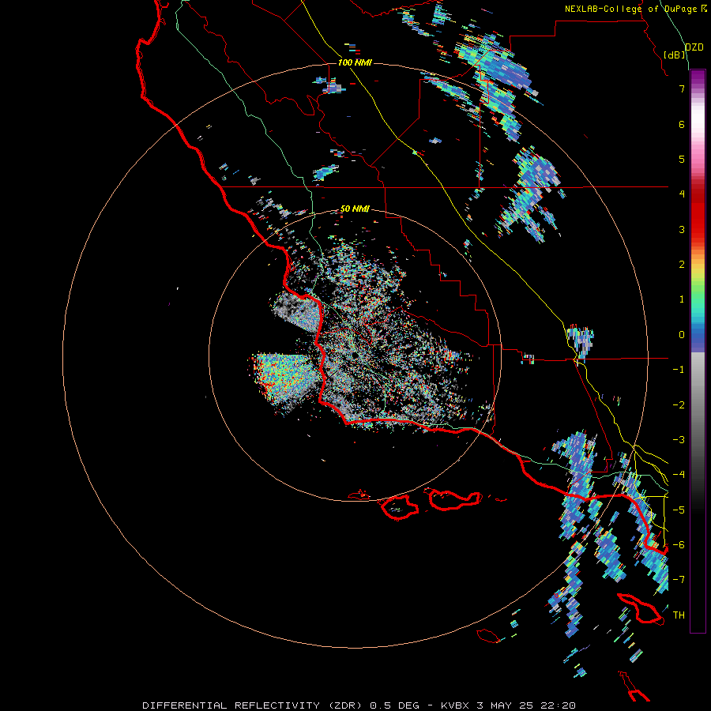Click the -1 value on the legend
Image resolution: width=711 pixels, height=711 pixels.
679,370
